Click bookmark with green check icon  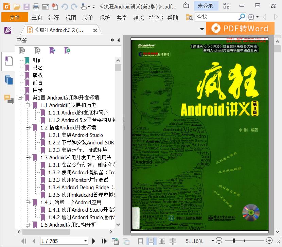pos(68,51)
